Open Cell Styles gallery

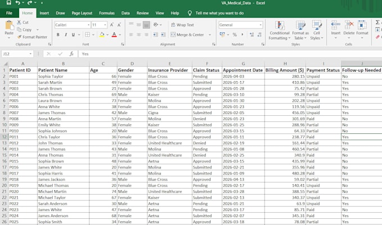(x=316, y=30)
